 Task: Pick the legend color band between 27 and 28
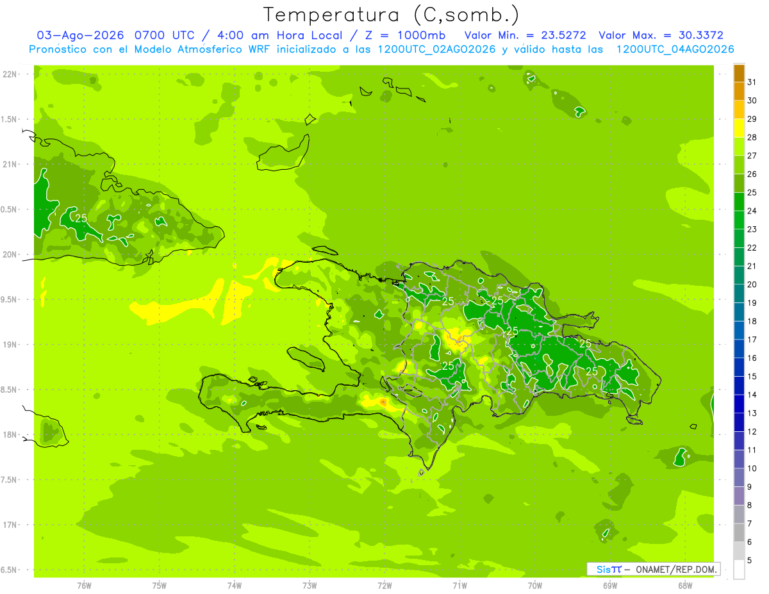[x=739, y=147]
